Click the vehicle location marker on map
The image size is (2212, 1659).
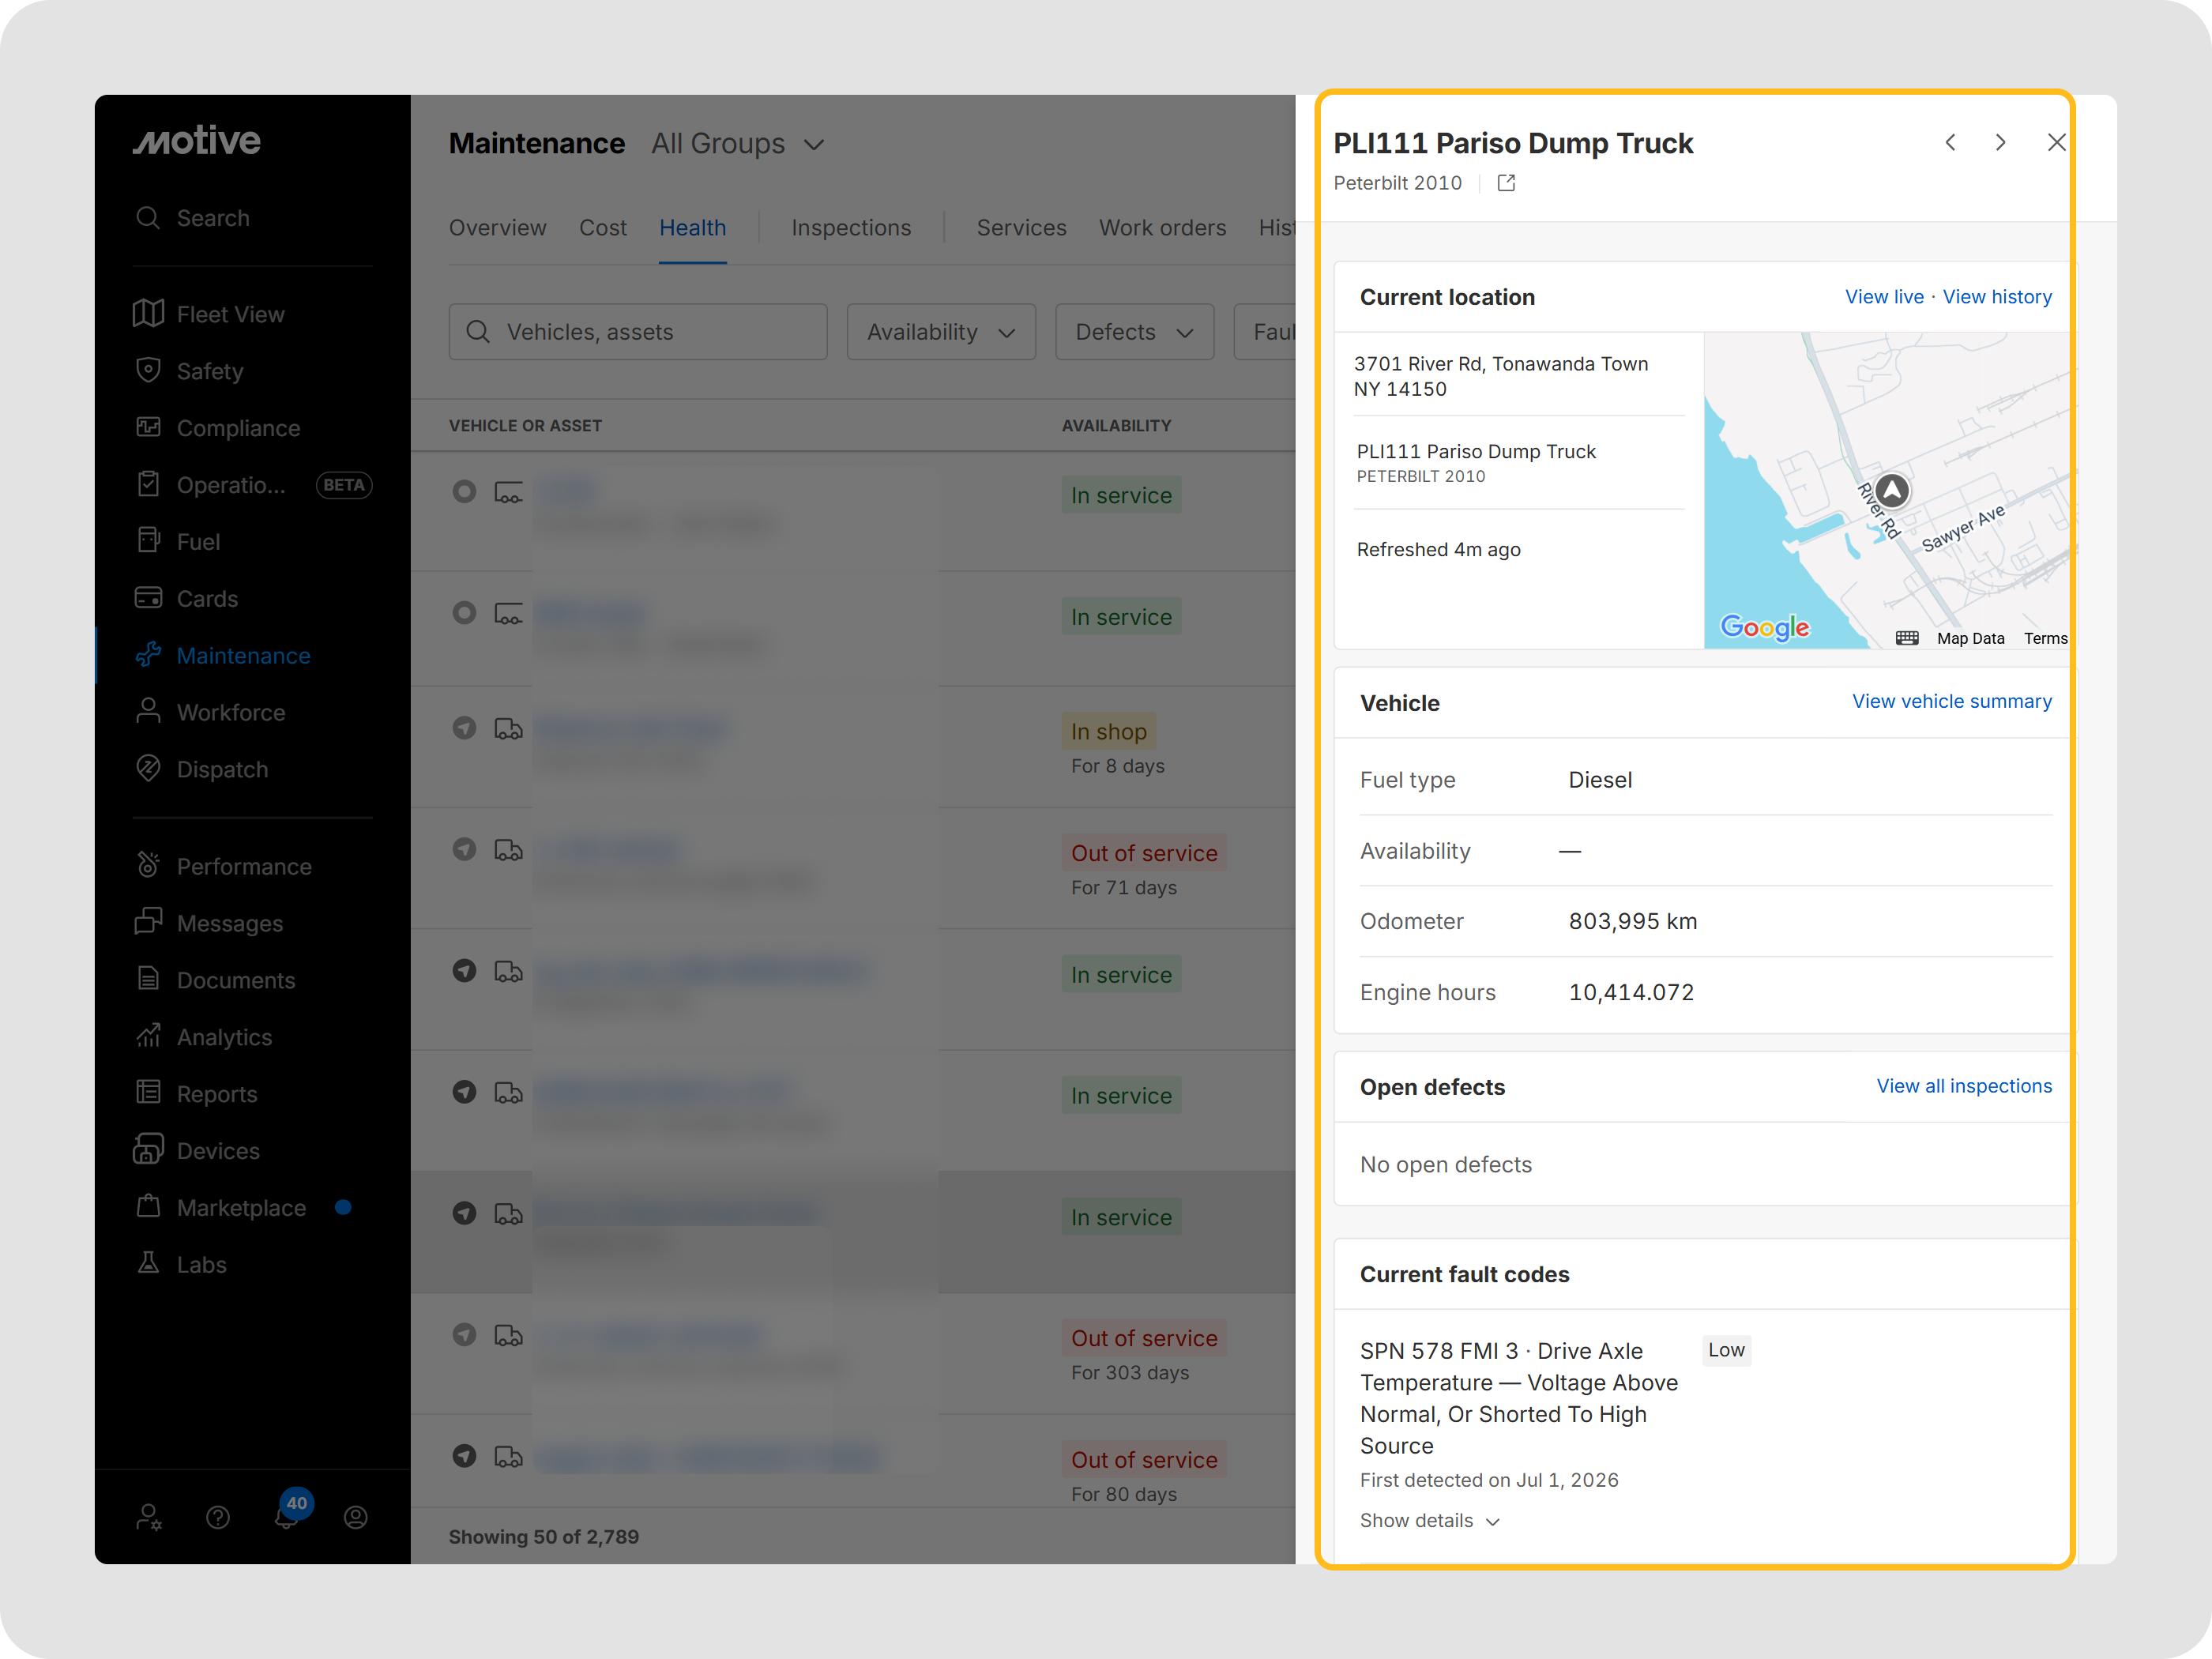pos(1892,491)
